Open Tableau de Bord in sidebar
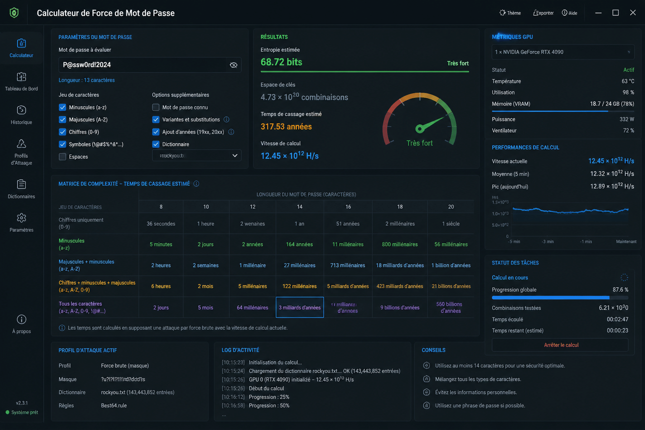The height and width of the screenshot is (430, 645). [x=21, y=81]
